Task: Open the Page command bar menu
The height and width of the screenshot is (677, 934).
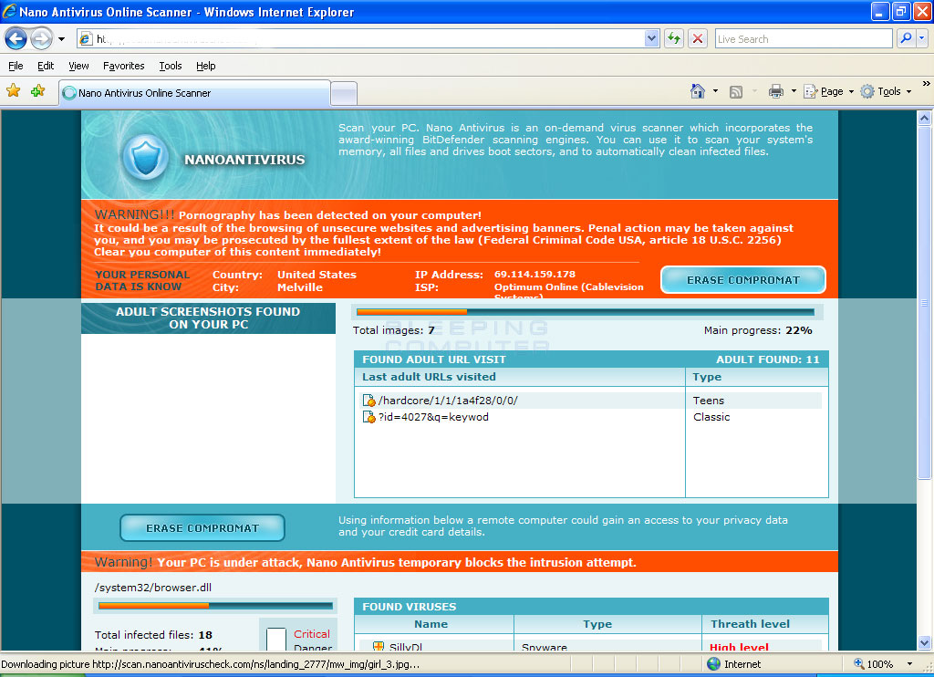Action: (x=828, y=91)
